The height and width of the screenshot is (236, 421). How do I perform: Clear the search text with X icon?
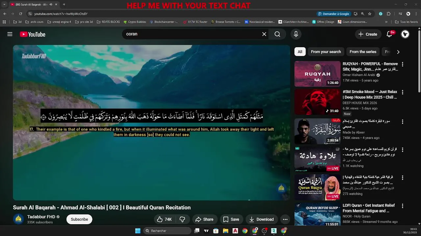point(264,34)
